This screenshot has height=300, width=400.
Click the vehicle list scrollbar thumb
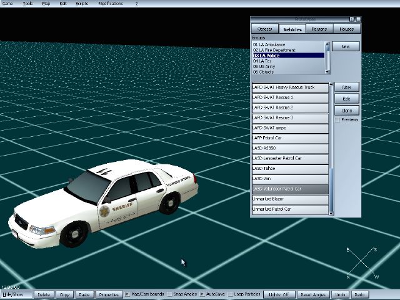click(x=331, y=190)
